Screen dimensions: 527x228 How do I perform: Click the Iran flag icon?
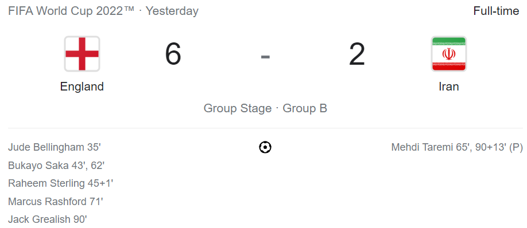click(449, 54)
